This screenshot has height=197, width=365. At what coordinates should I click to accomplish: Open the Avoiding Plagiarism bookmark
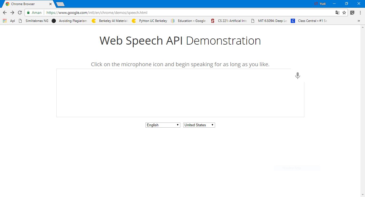(x=69, y=21)
